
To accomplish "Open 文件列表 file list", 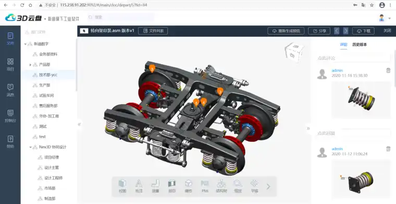I will [x=153, y=31].
